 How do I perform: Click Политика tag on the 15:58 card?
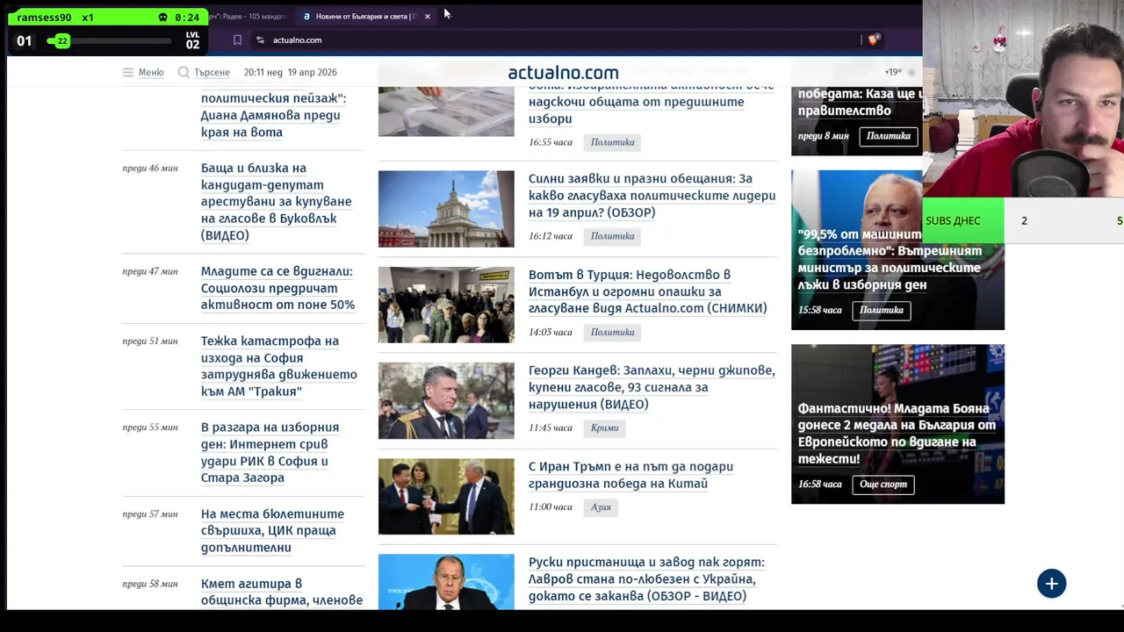[881, 310]
